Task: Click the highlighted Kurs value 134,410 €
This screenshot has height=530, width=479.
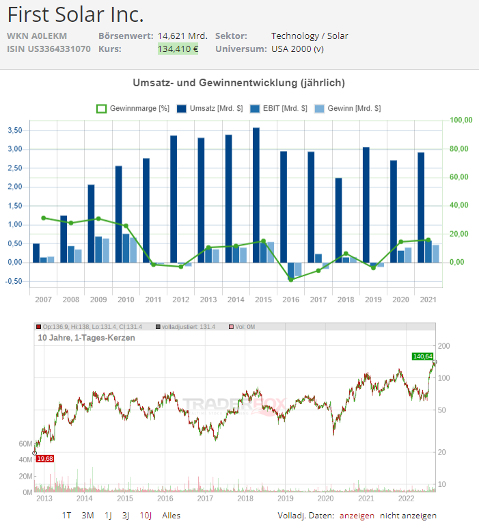Action: click(x=178, y=49)
